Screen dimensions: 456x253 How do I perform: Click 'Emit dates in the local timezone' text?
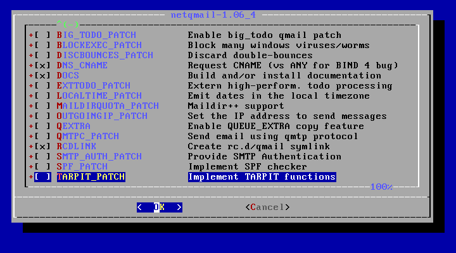pyautogui.click(x=279, y=96)
